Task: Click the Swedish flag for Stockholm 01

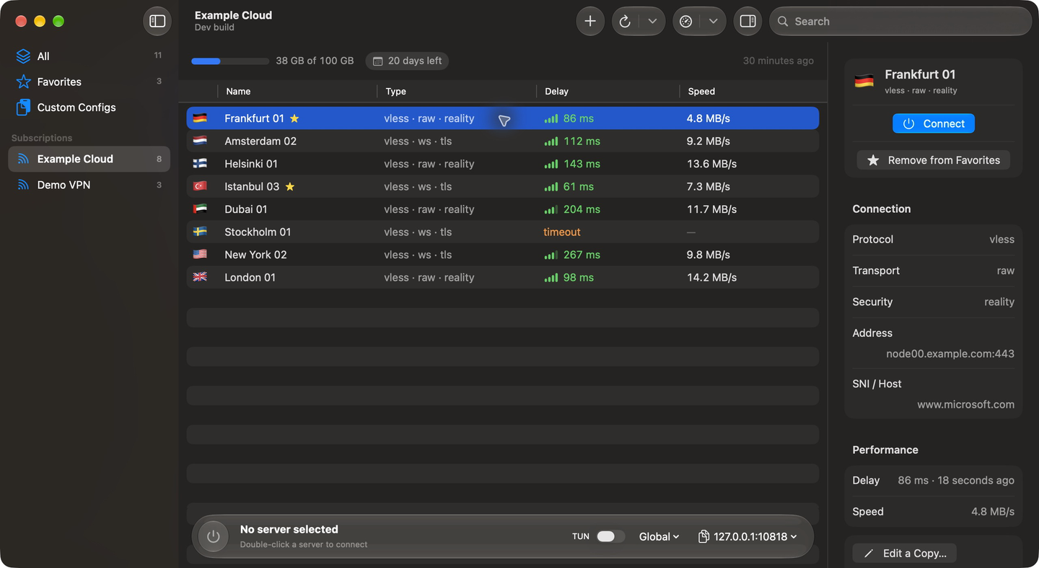Action: (x=200, y=232)
